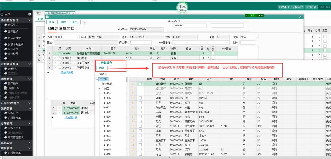Open the 使用 录入 dropdown
331x159 pixels.
256,37
